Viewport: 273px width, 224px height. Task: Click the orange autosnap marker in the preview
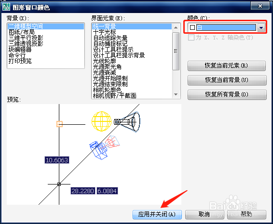click(x=59, y=124)
